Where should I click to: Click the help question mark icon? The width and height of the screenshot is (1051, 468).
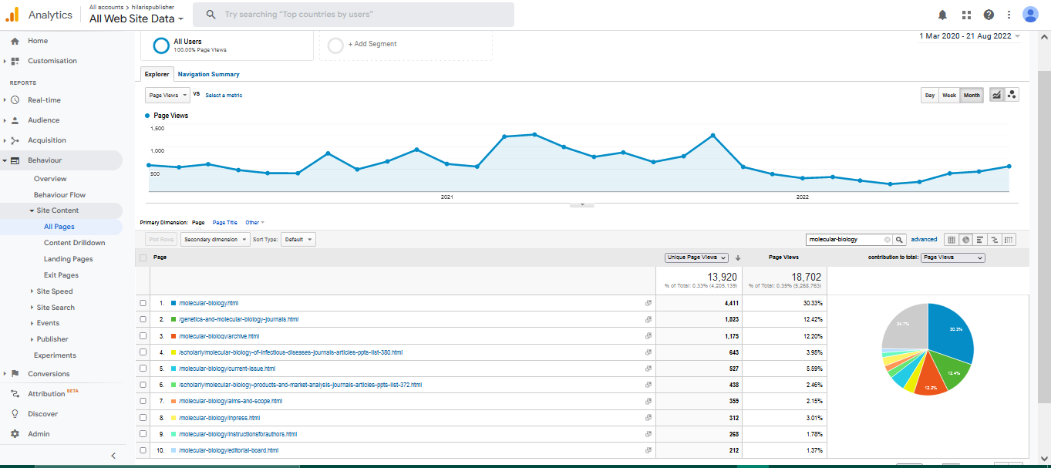pyautogui.click(x=989, y=15)
